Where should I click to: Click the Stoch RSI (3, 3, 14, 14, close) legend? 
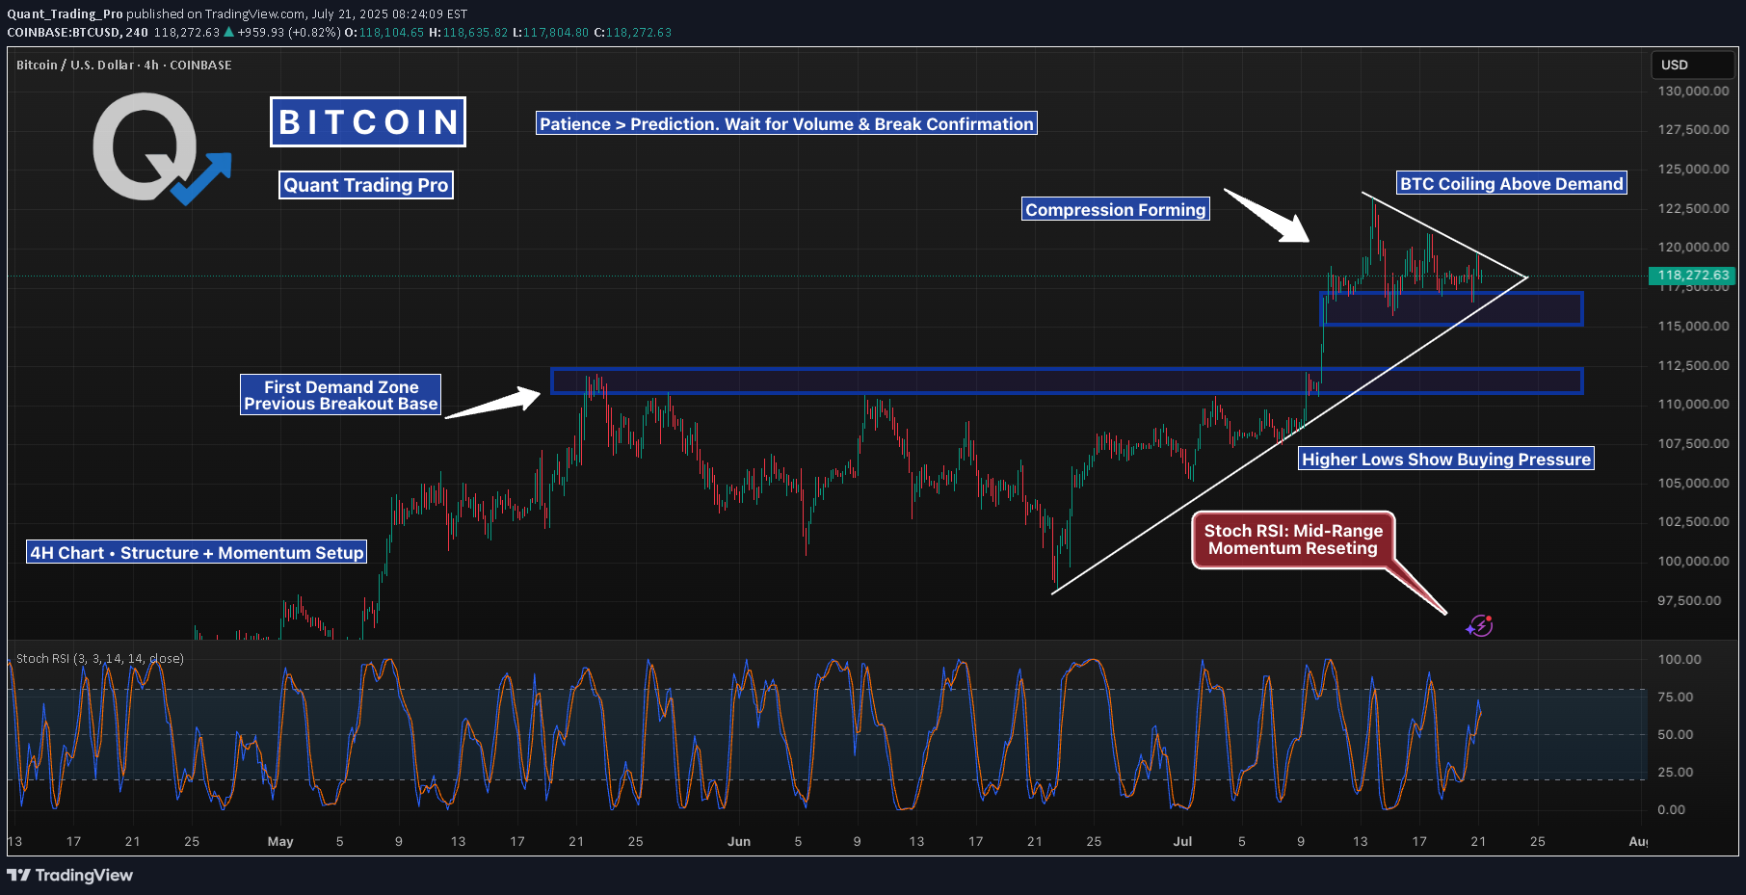(100, 658)
